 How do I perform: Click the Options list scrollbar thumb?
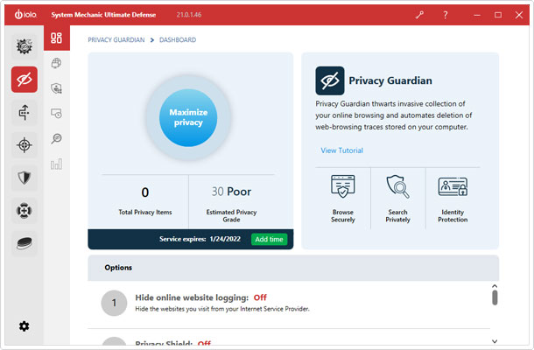click(x=495, y=297)
